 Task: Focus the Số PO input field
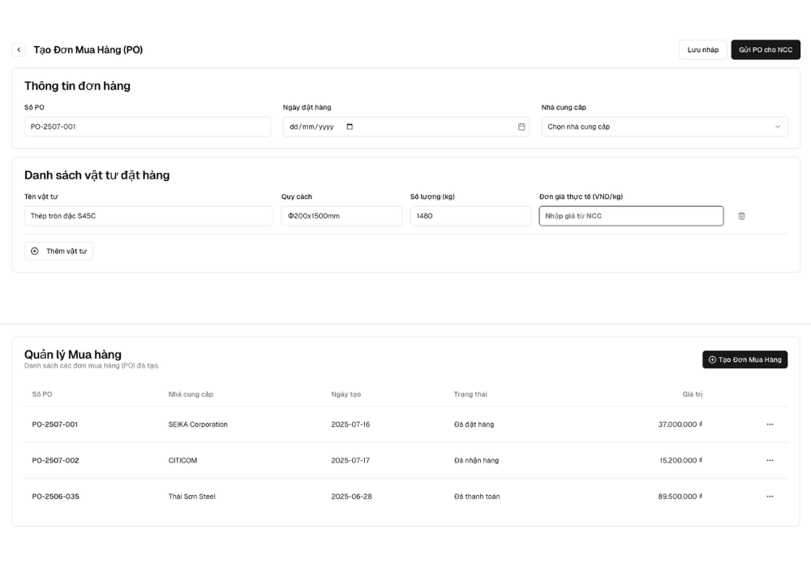click(x=148, y=127)
